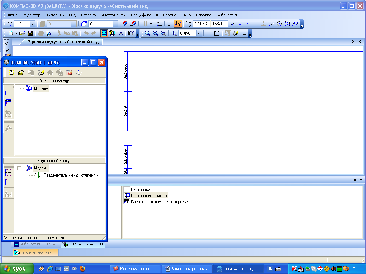Click the context help cursor icon

pyautogui.click(x=130, y=33)
